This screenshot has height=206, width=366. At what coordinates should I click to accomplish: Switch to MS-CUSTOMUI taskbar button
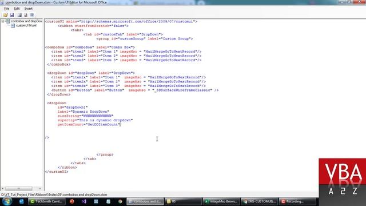tap(259, 201)
